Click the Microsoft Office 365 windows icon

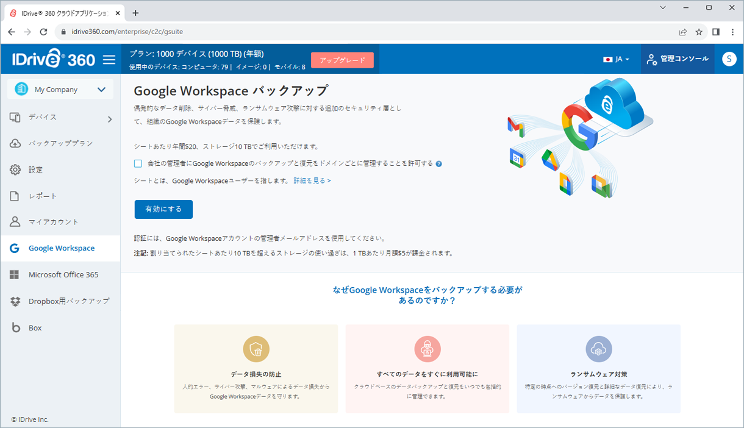point(15,275)
